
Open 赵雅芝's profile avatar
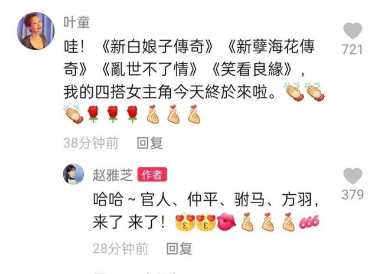coord(73,174)
